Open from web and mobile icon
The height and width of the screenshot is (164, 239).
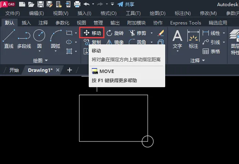coord(59,4)
